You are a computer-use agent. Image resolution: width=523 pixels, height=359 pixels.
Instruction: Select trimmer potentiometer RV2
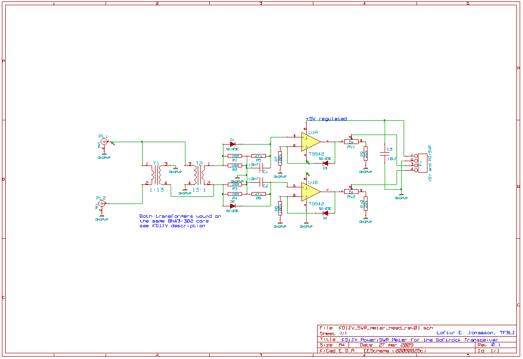[351, 192]
